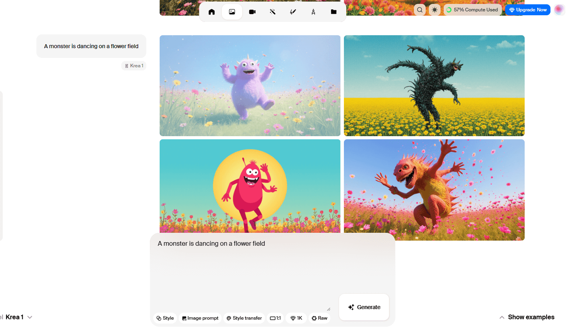Open the 1:1 aspect ratio selector
Viewport: 572px width, 331px height.
(275, 318)
